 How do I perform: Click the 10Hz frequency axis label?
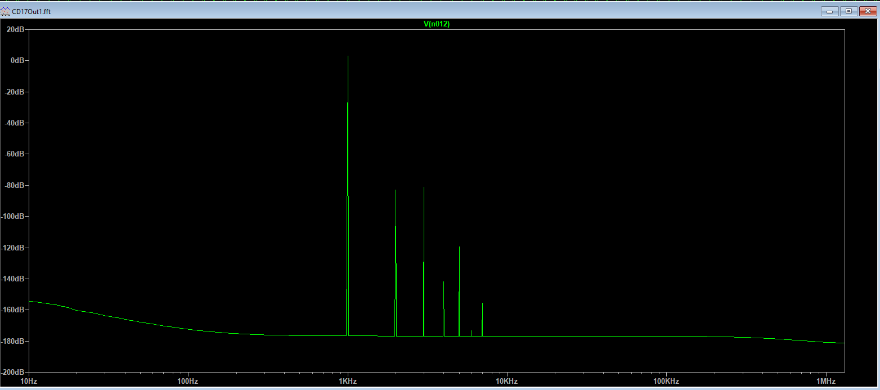point(28,381)
